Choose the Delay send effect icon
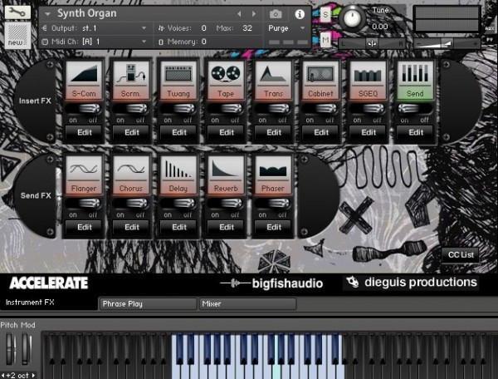The image size is (498, 379). [178, 175]
